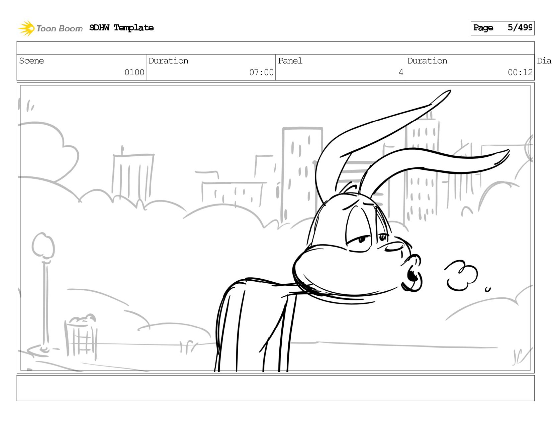Click the storyboard panel drawing of the rabbit
Screen dimensions: 552x426
[276, 228]
